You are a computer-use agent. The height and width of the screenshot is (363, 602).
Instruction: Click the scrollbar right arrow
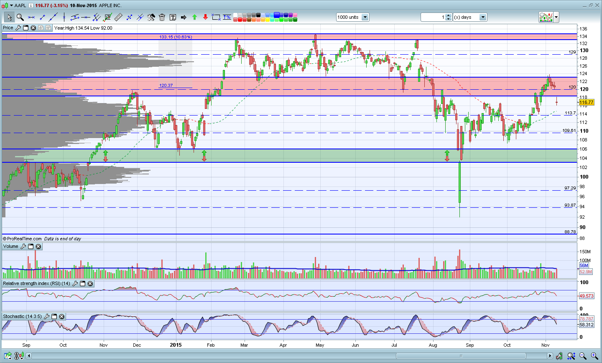pos(550,356)
